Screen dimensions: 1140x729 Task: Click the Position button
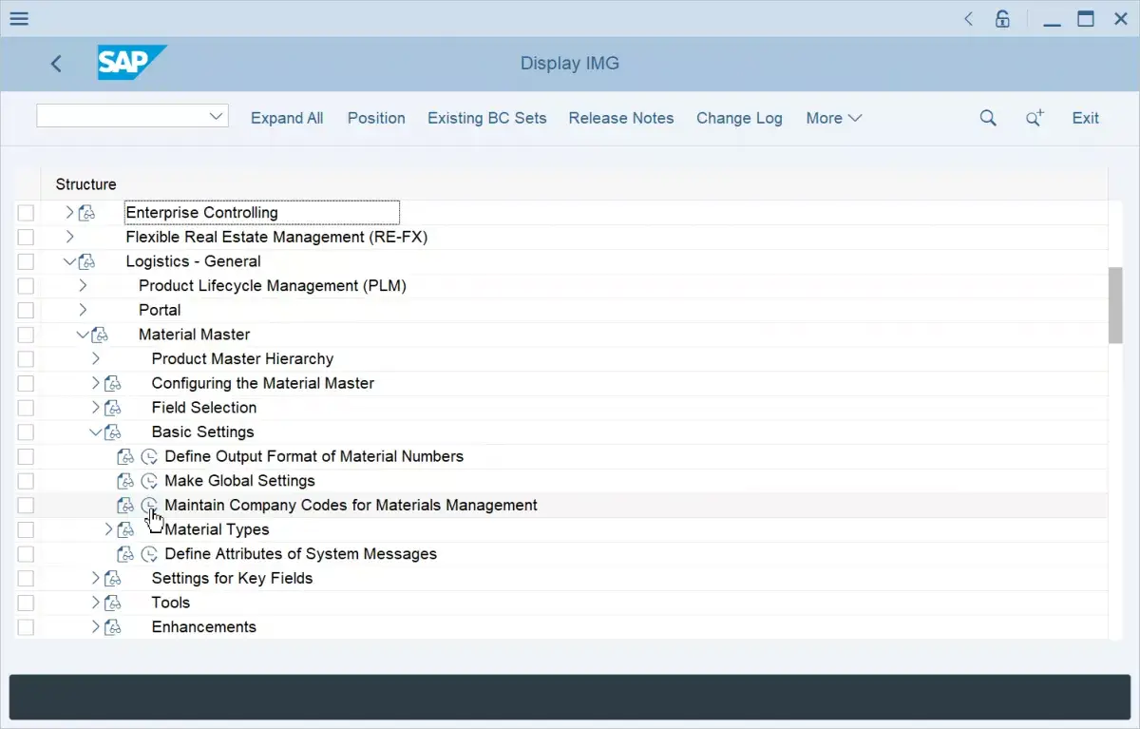[376, 118]
